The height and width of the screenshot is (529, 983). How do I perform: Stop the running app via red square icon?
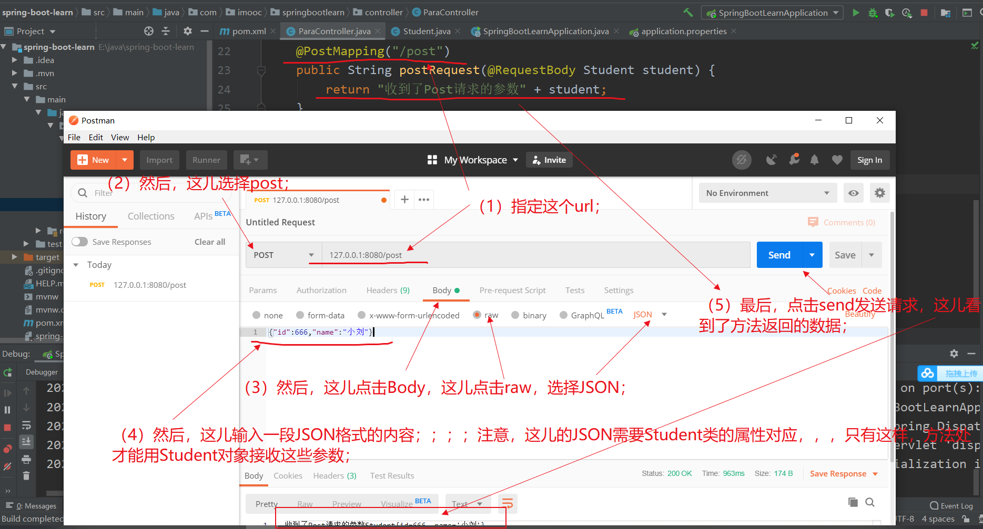pos(924,12)
